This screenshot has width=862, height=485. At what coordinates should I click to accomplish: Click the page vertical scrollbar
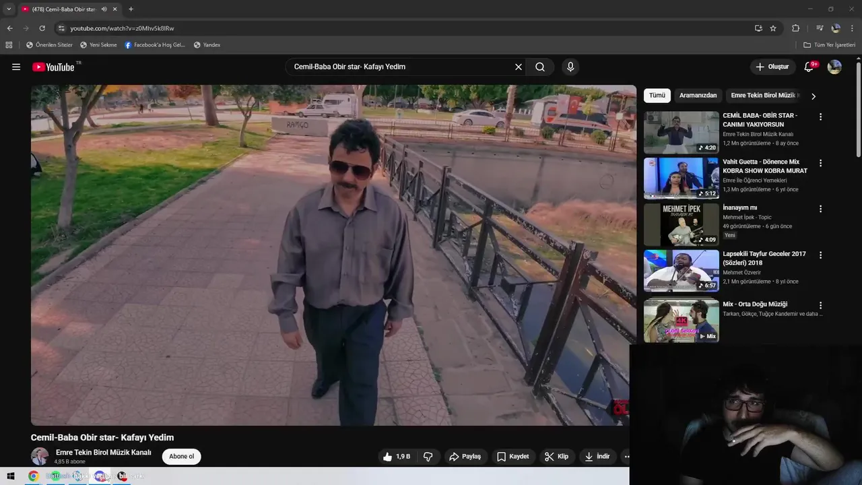(859, 110)
